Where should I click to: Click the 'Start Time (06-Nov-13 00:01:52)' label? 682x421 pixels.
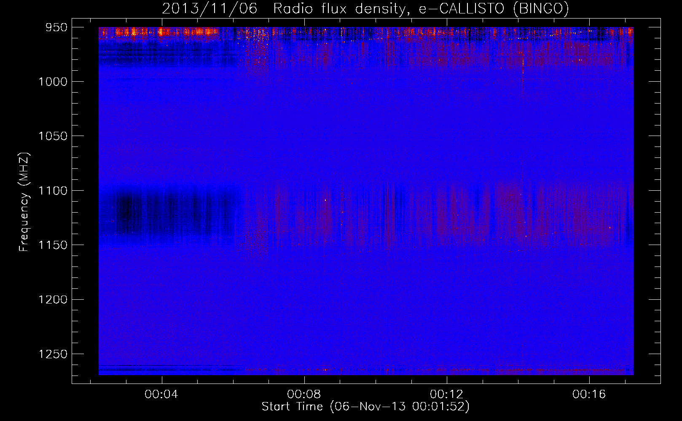pos(365,406)
